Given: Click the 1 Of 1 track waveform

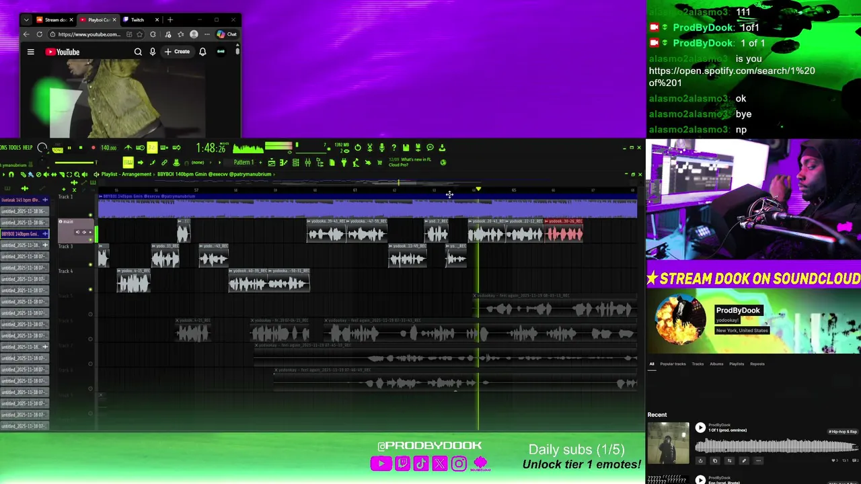Looking at the screenshot, I should pyautogui.click(x=776, y=446).
